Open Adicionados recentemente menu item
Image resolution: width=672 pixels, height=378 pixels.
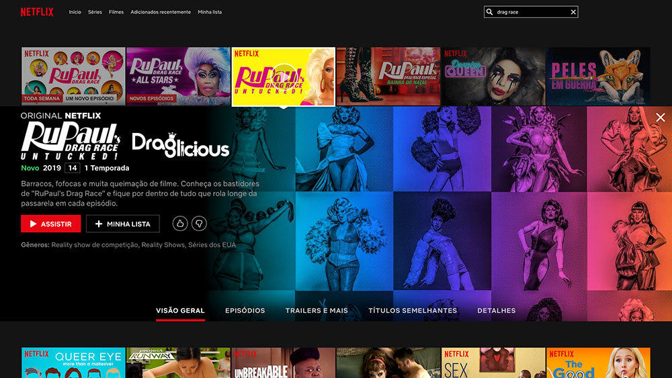coord(161,12)
